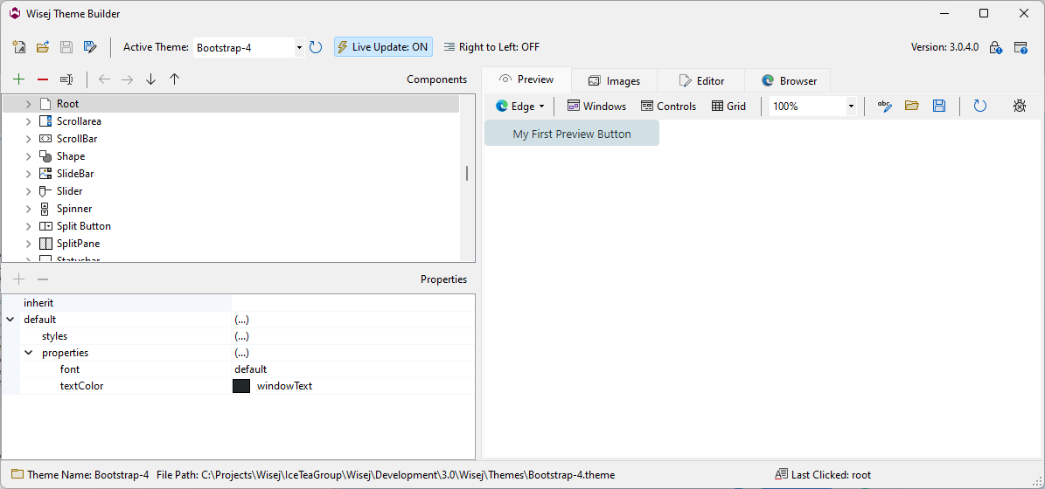Add property with Properties plus icon
Screen dimensions: 1045x489
[18, 279]
